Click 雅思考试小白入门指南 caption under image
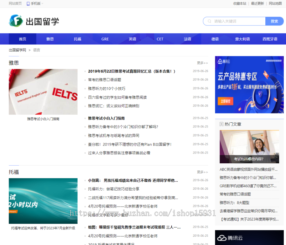Viewport: 286px width, 245px height. point(43,119)
